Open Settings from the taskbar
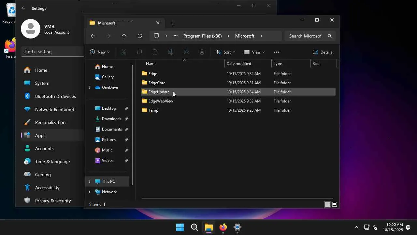The image size is (417, 235). click(237, 227)
